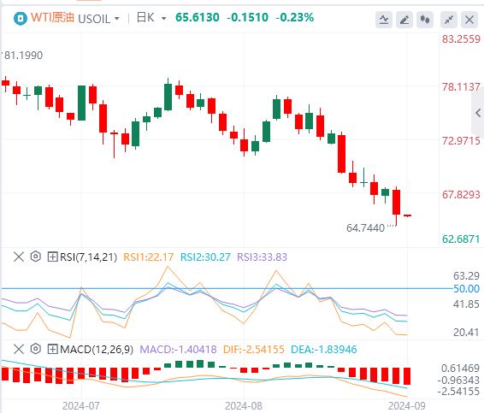
Task: Click the RSI2:30.27 value
Action: (205, 257)
